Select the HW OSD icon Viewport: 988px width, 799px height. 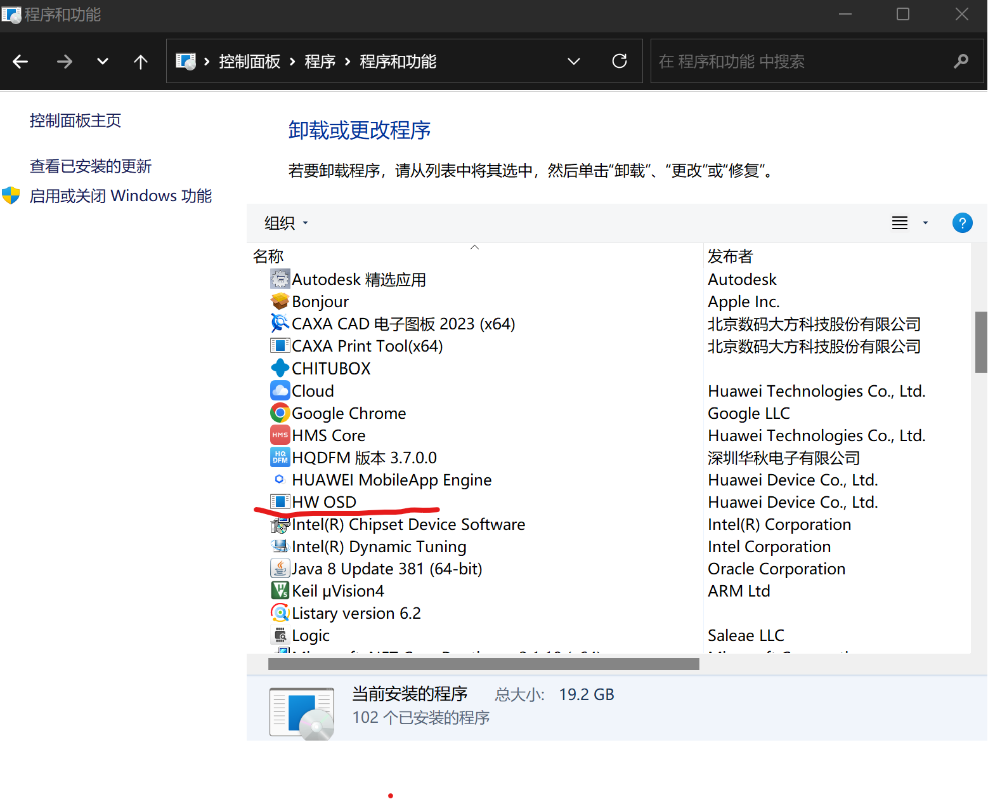pyautogui.click(x=280, y=501)
